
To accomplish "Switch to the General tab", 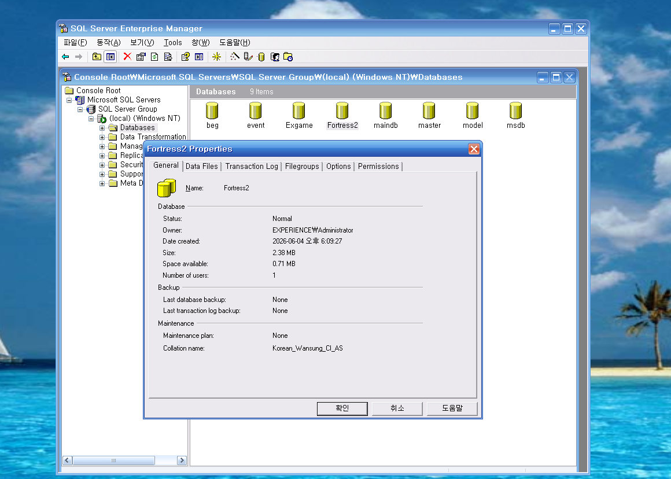I will [166, 165].
